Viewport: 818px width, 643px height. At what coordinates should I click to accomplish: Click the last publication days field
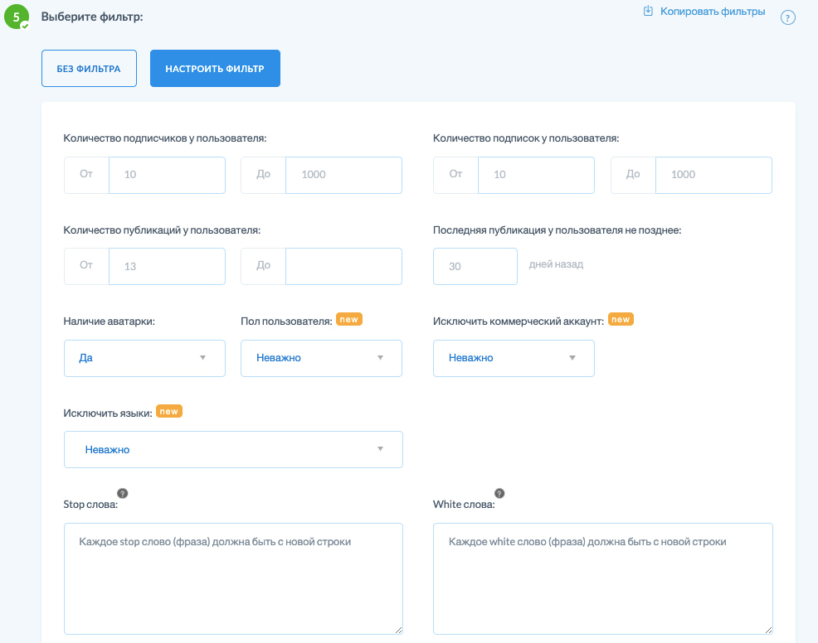point(475,267)
